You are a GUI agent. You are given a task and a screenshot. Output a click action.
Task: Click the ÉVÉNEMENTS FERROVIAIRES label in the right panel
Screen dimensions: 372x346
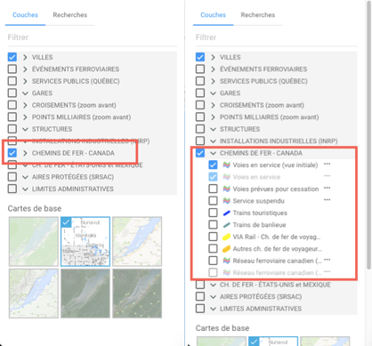click(x=263, y=69)
